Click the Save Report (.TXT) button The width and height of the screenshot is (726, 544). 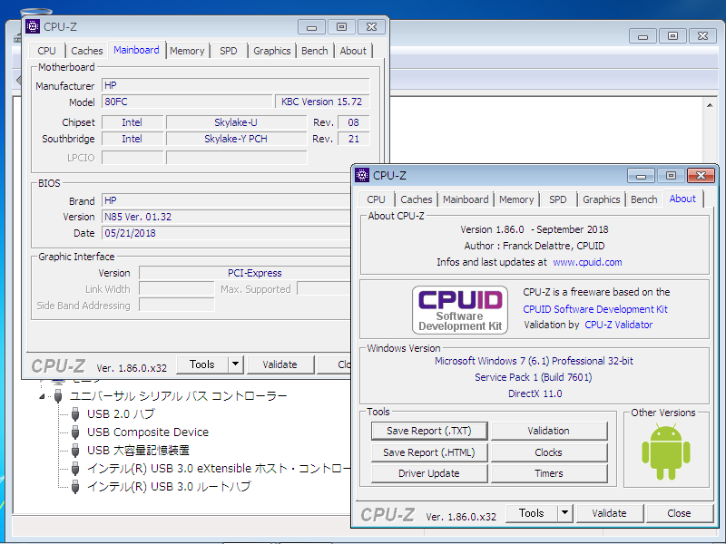[x=428, y=431]
